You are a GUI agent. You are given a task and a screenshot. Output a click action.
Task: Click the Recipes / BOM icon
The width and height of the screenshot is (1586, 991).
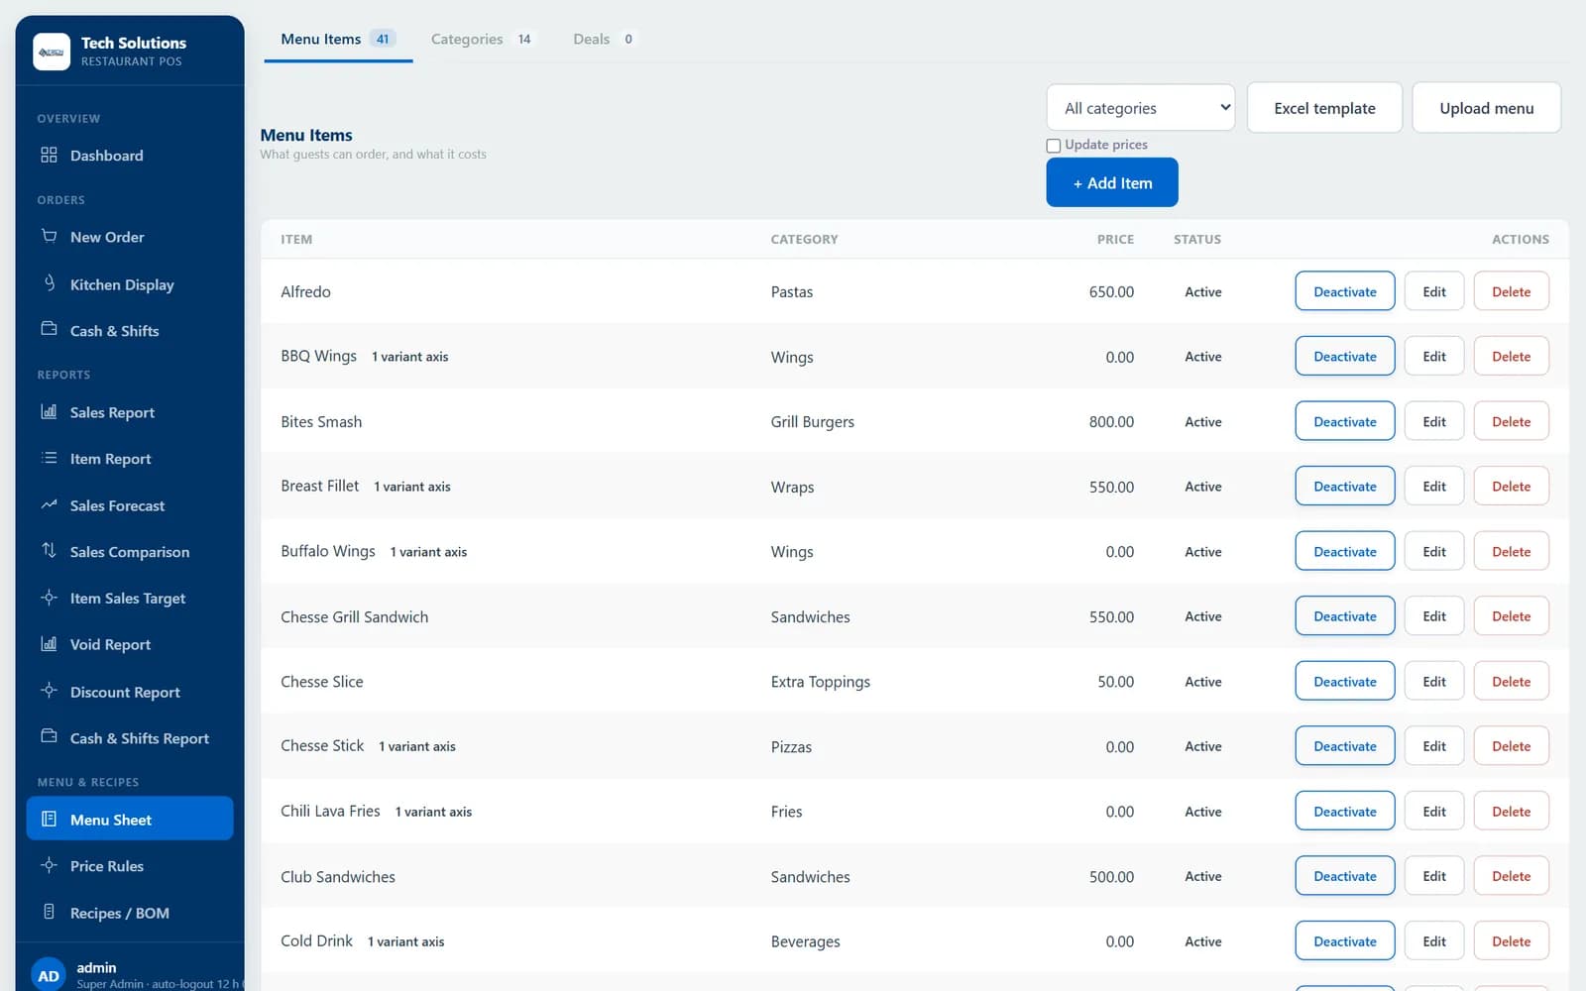[49, 912]
